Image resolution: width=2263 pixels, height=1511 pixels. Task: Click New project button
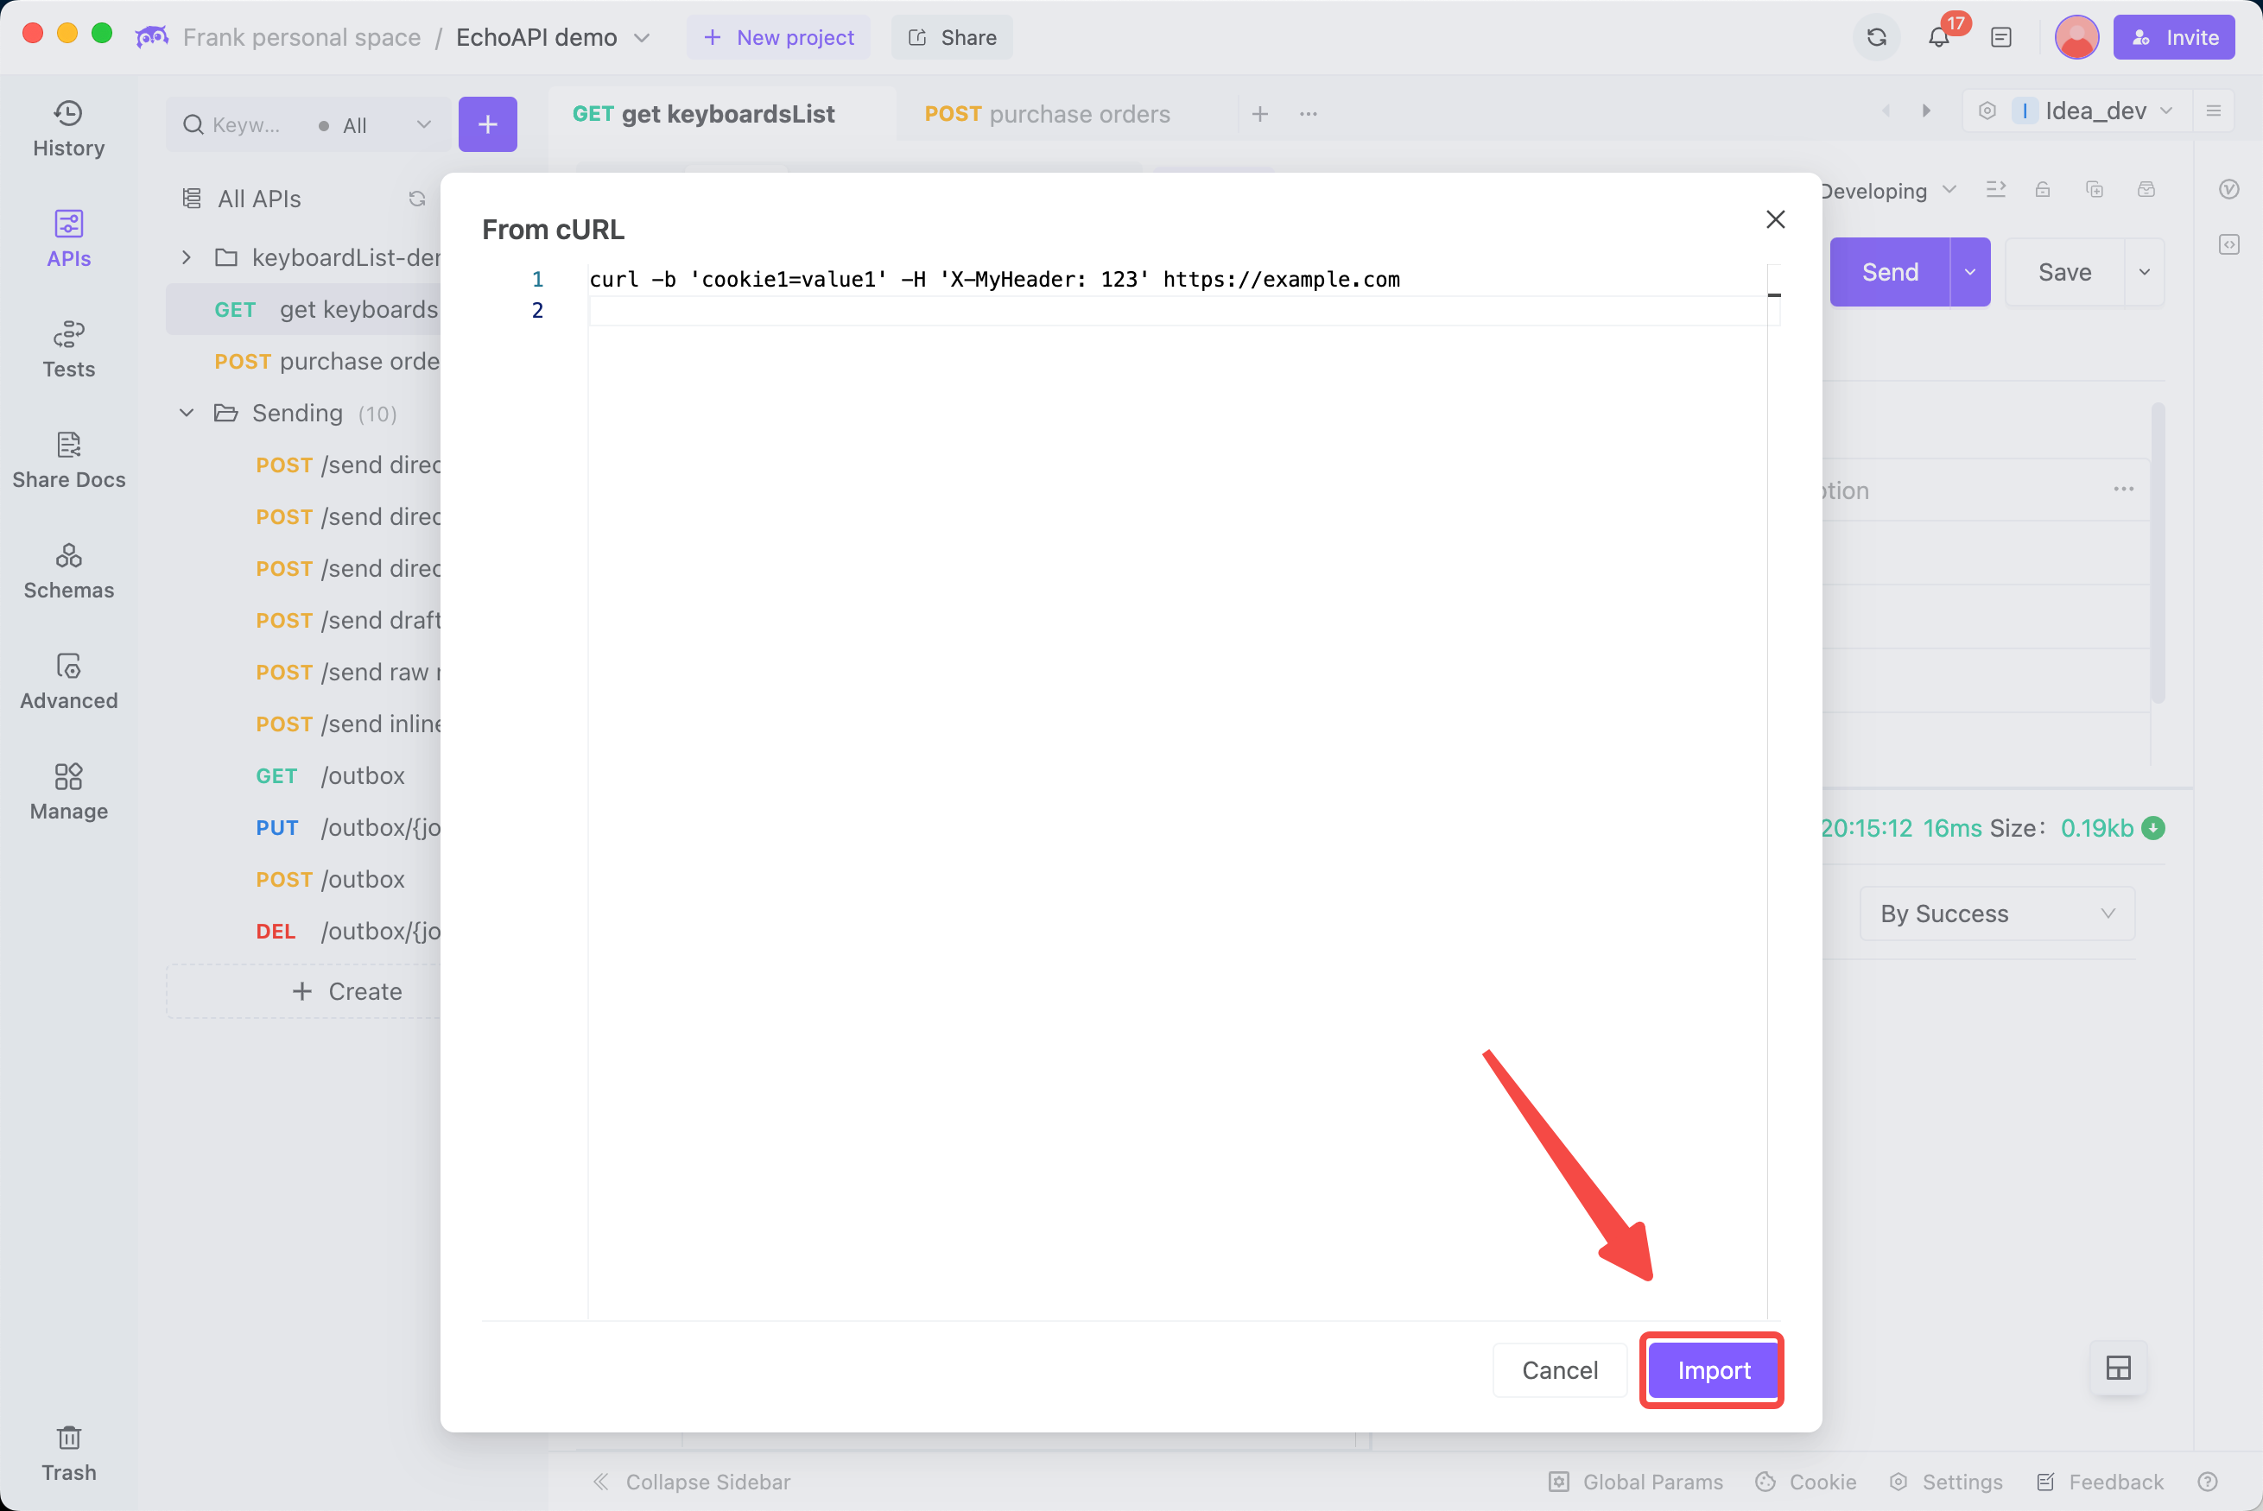coord(777,38)
